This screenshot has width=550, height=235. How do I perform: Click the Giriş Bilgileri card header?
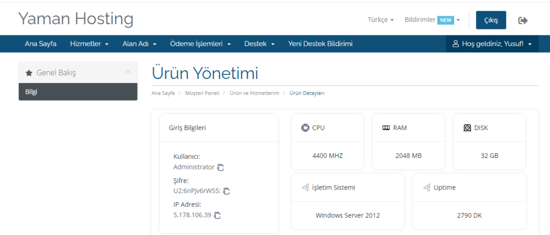coord(219,128)
